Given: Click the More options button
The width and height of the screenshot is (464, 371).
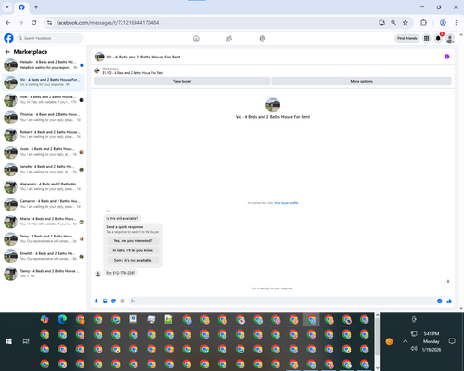Looking at the screenshot, I should click(361, 81).
